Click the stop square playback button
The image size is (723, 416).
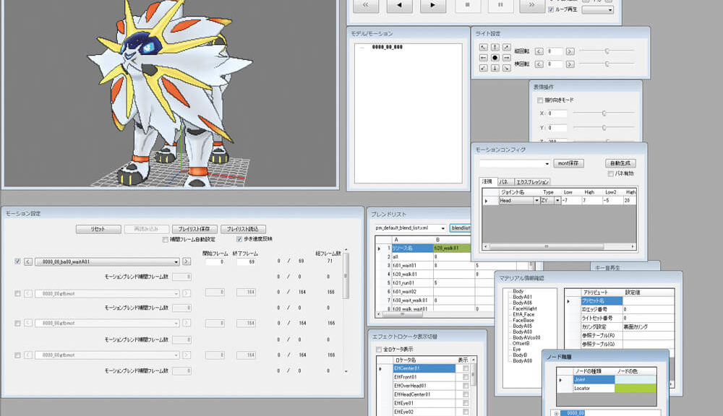click(468, 6)
